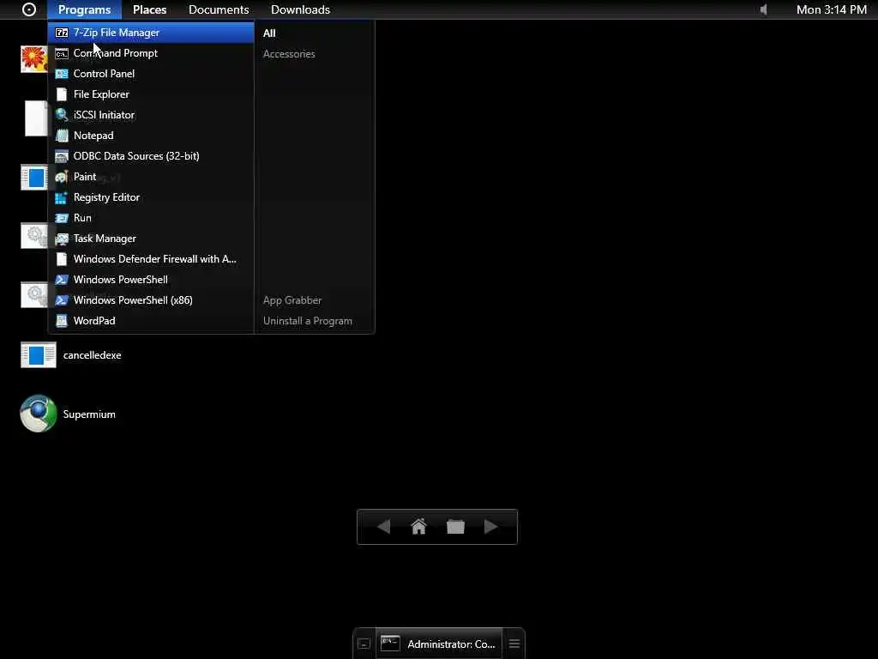The width and height of the screenshot is (878, 659).
Task: Click the folder icon in desktop navigator
Action: pos(455,527)
